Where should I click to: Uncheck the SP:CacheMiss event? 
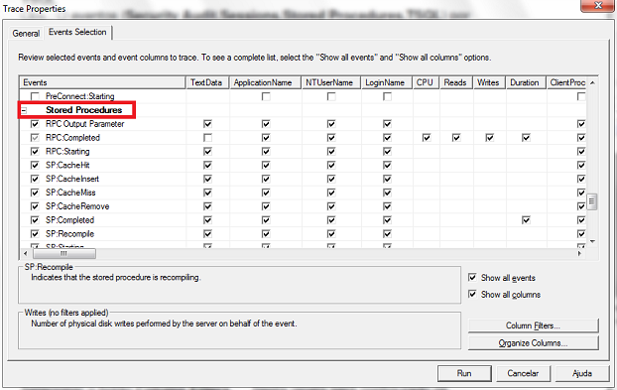click(35, 193)
